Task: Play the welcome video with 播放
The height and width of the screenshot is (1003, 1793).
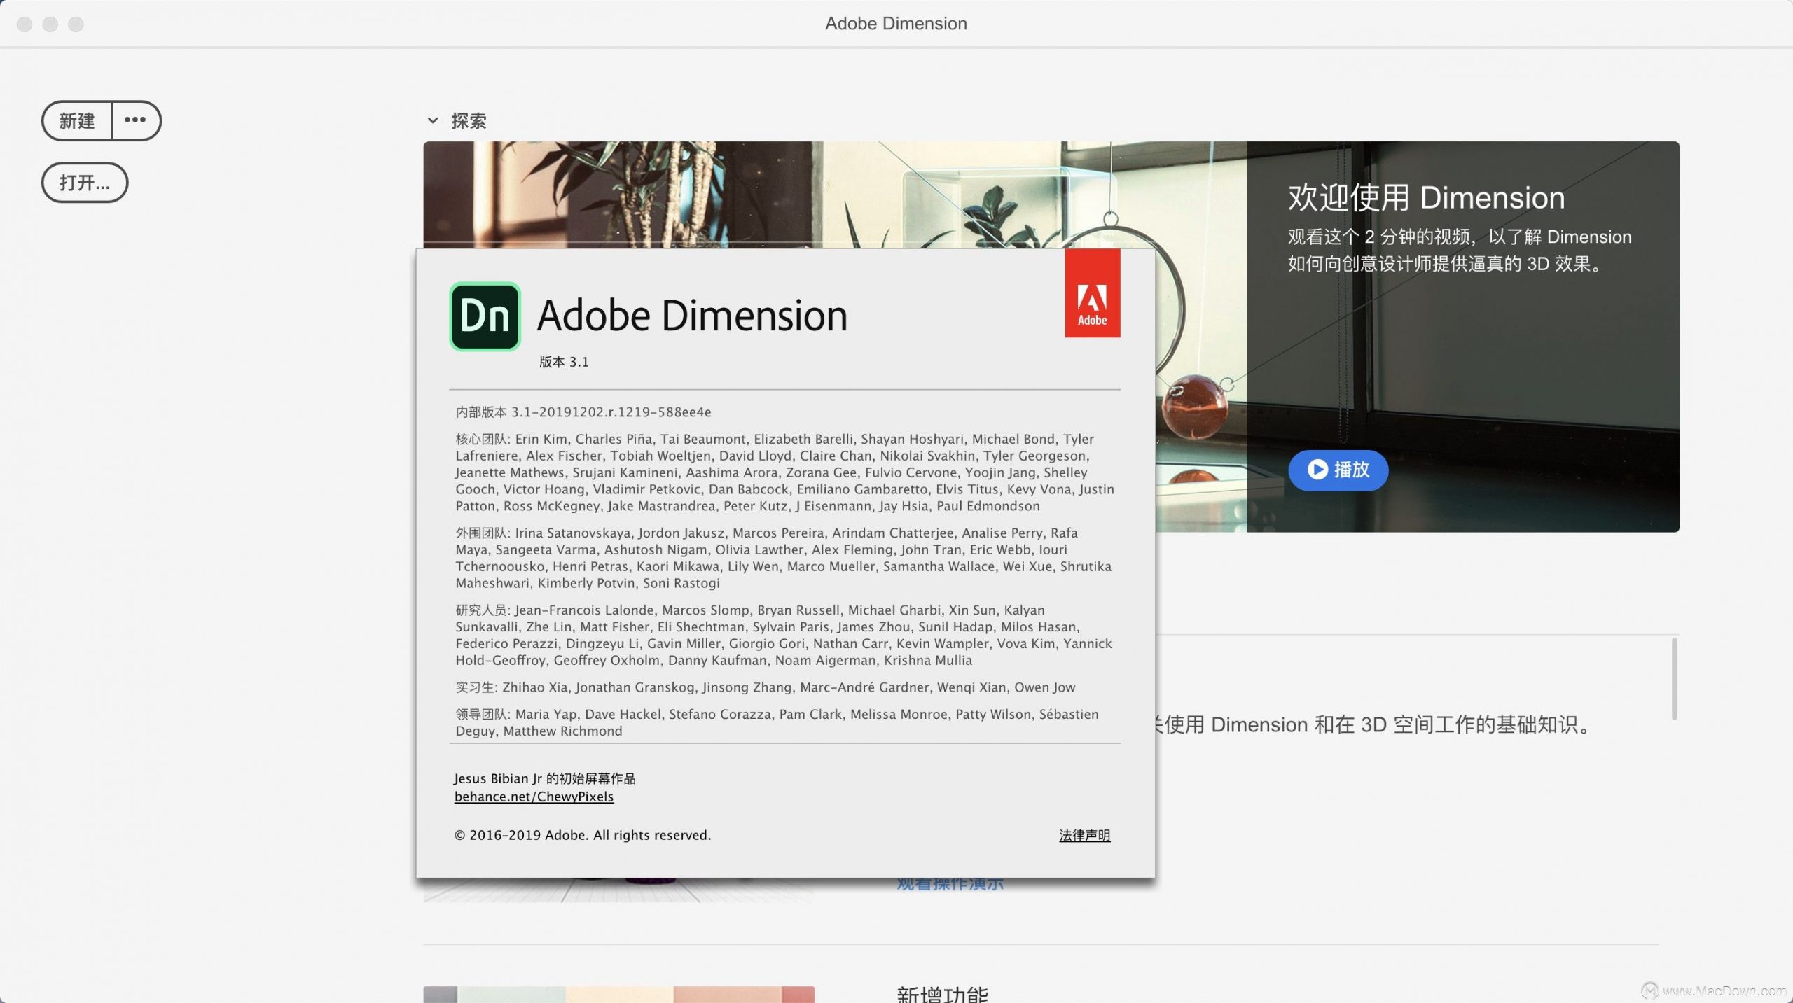Action: tap(1338, 470)
